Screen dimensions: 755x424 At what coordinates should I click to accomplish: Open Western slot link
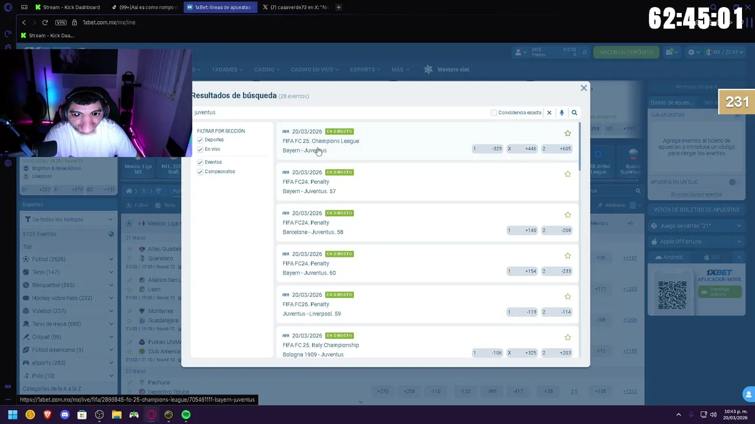click(x=447, y=69)
